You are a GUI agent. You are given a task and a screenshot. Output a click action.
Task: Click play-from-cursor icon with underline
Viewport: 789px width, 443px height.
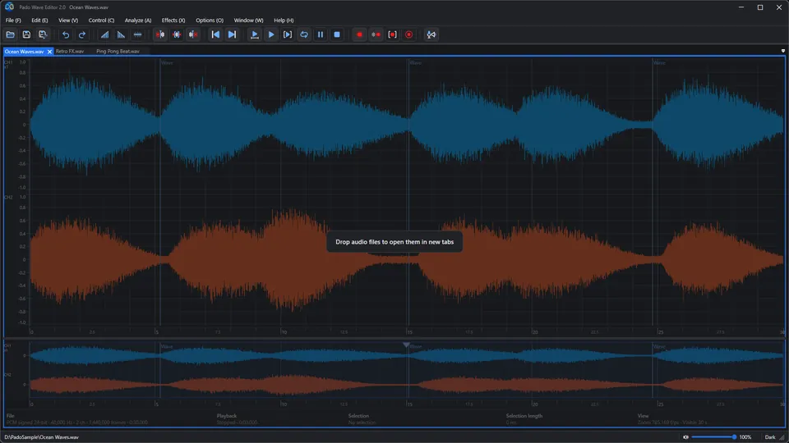click(255, 34)
